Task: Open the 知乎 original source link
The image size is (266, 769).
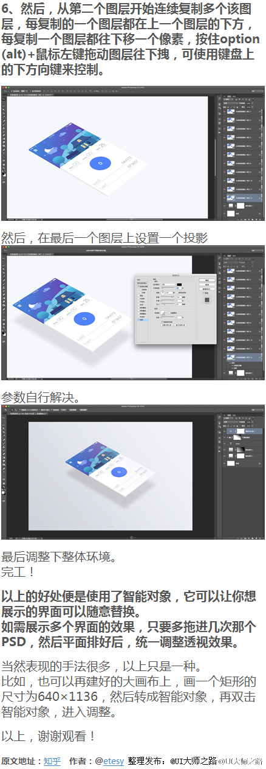Action: (52, 760)
